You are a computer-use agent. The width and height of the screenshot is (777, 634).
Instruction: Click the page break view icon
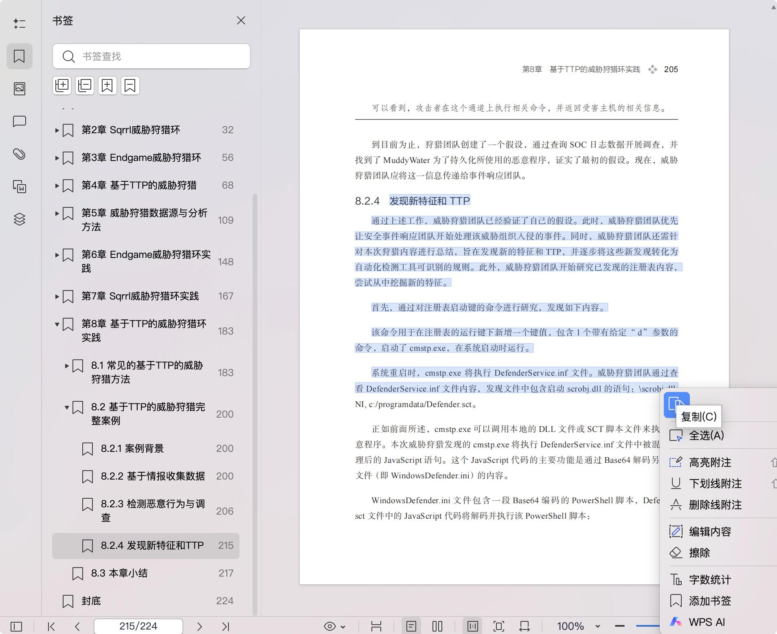pyautogui.click(x=376, y=626)
